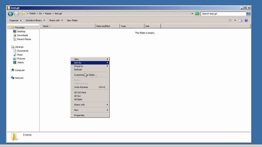Expand the Group by submenu
Screen dimensions: 262x147
click(90, 66)
